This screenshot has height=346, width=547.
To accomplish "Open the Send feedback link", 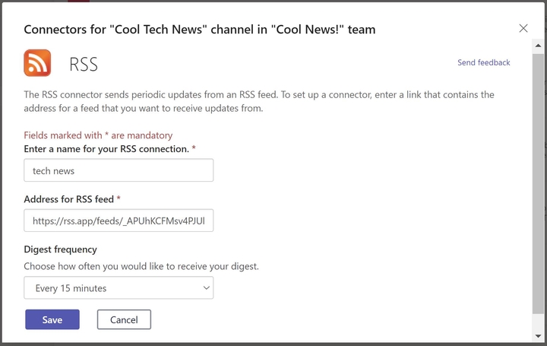I will click(483, 62).
